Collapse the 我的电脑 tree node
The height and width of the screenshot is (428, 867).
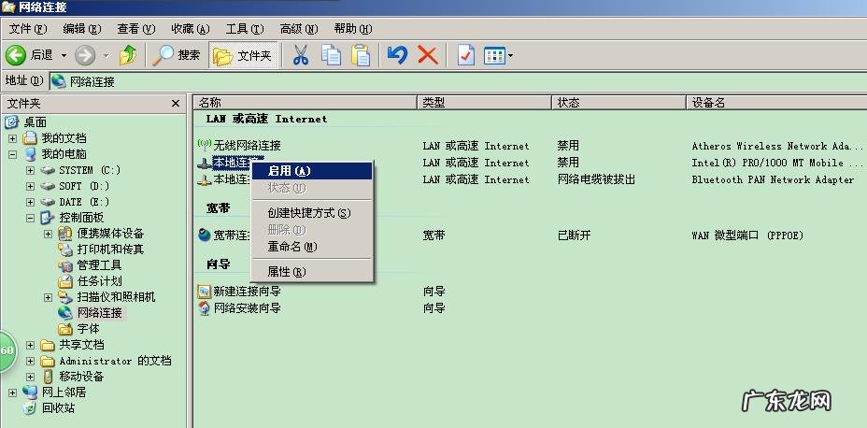pos(13,154)
